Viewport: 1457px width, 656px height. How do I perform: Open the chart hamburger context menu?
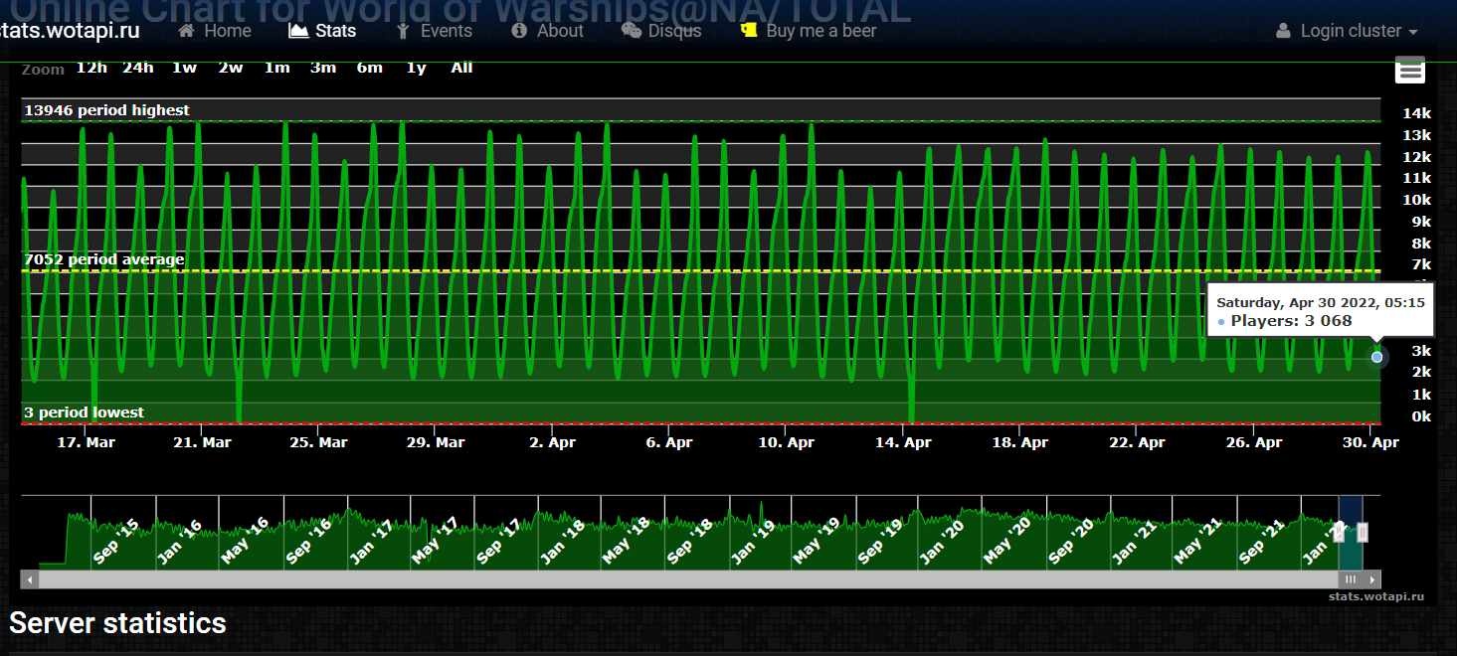coord(1409,70)
